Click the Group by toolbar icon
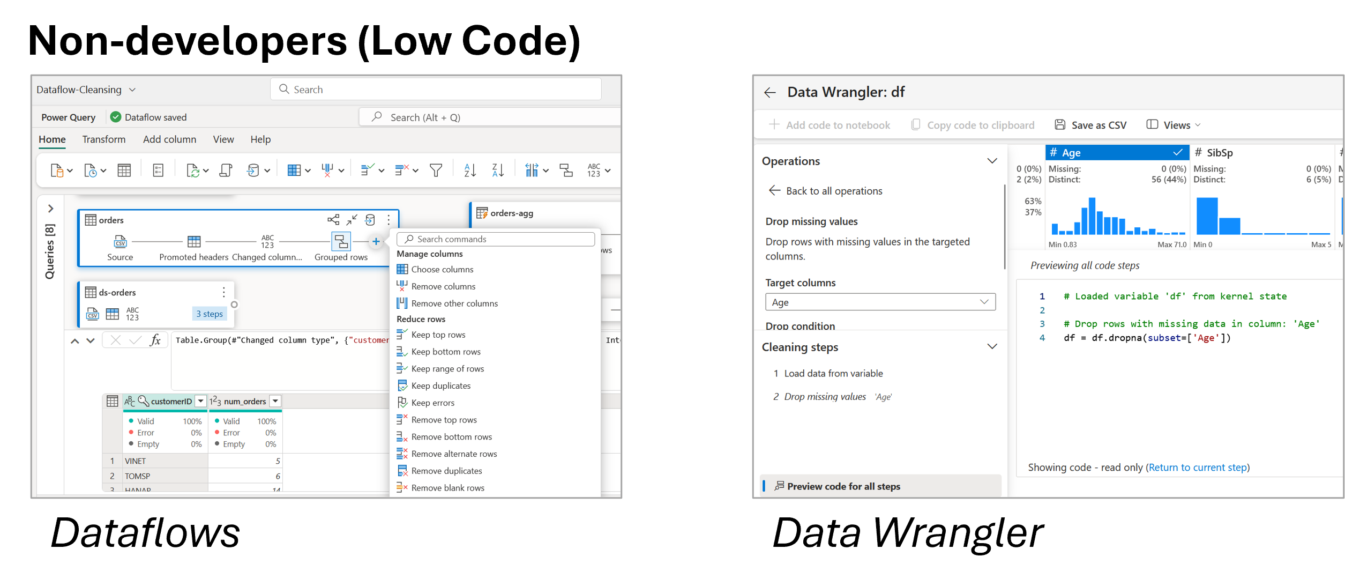This screenshot has width=1345, height=586. 566,170
